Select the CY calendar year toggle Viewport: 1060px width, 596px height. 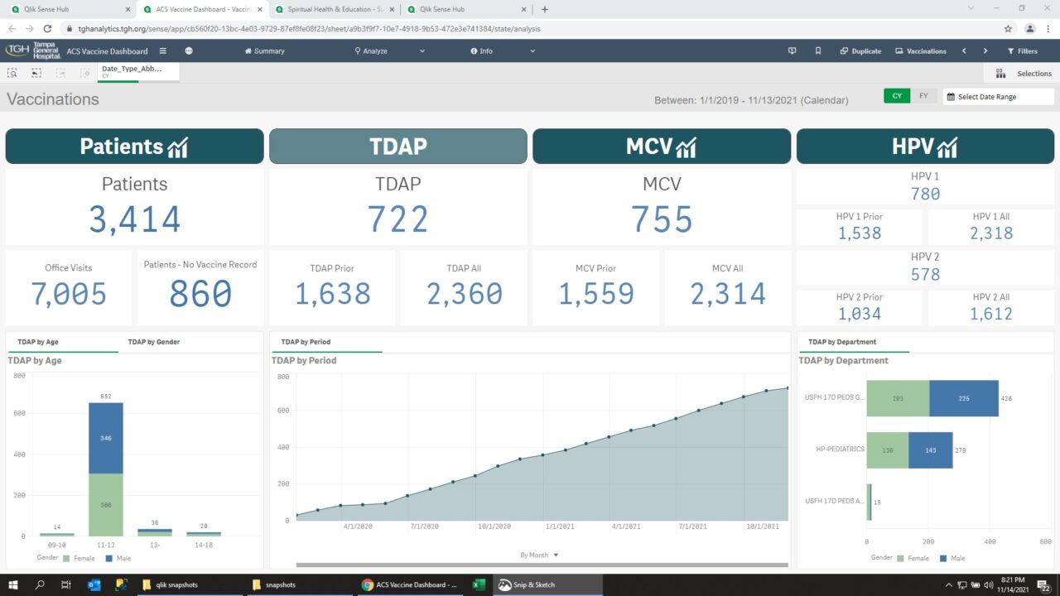pyautogui.click(x=897, y=95)
